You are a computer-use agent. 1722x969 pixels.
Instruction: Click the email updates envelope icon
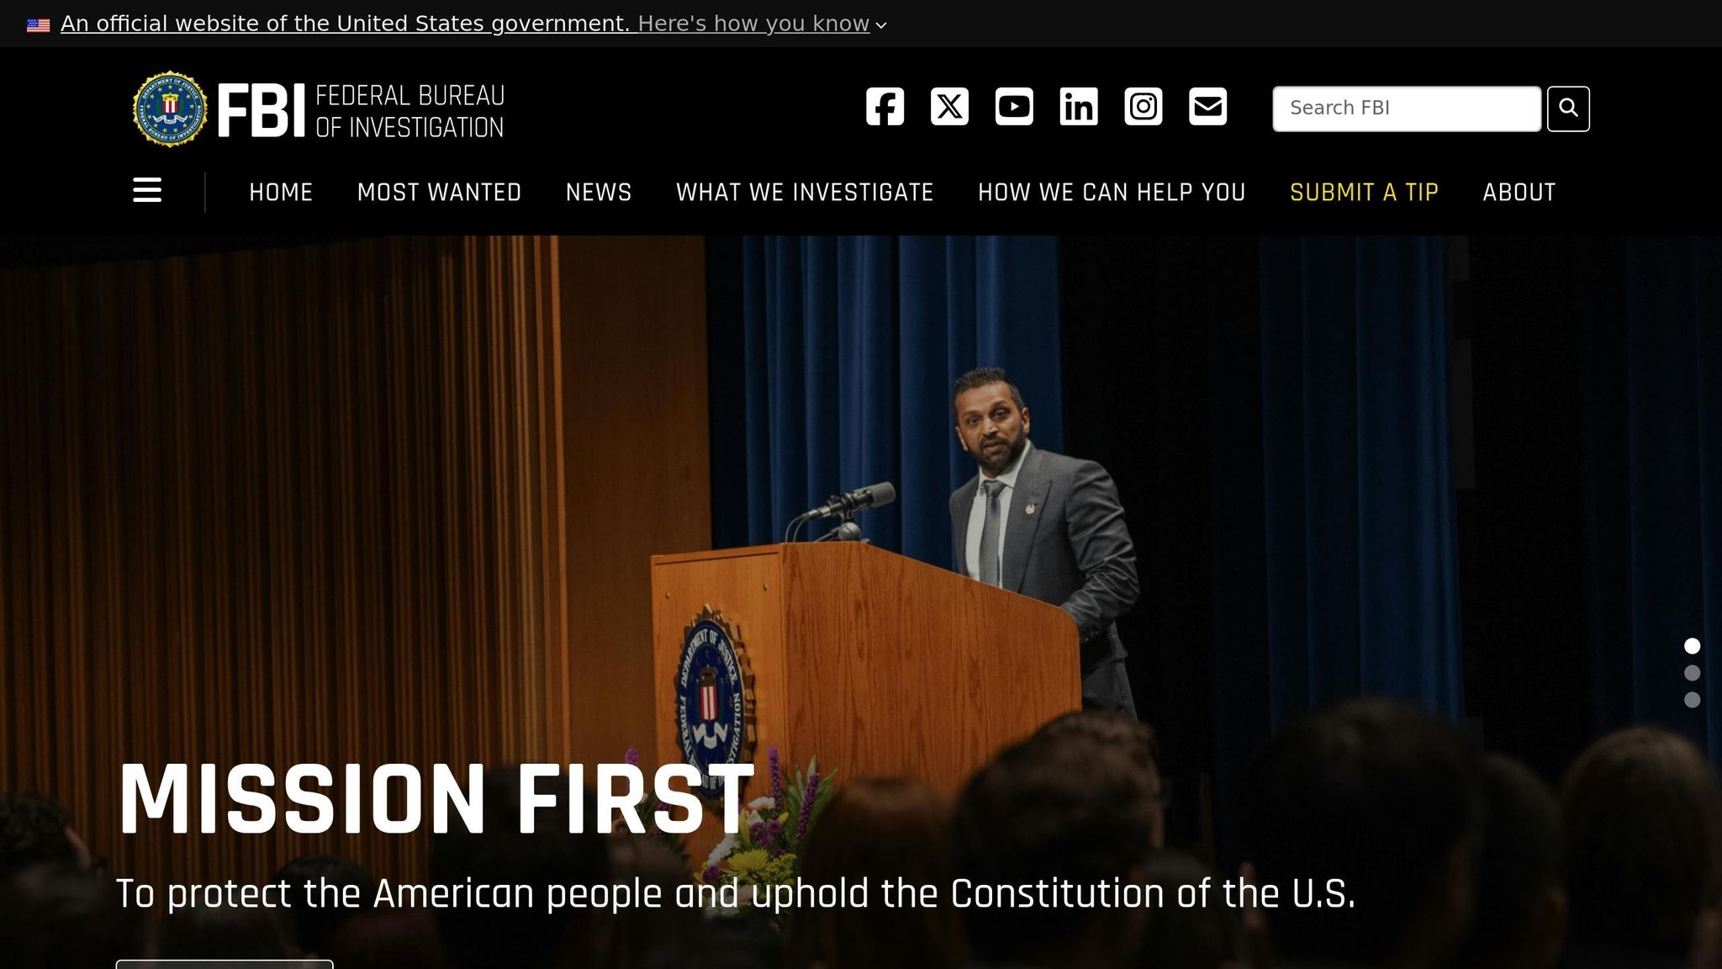click(x=1208, y=107)
